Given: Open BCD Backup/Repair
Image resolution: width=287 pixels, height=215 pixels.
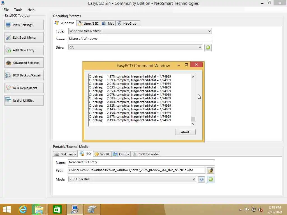Looking at the screenshot, I should click(24, 75).
